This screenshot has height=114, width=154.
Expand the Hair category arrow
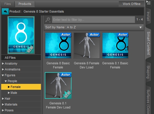click(3, 99)
